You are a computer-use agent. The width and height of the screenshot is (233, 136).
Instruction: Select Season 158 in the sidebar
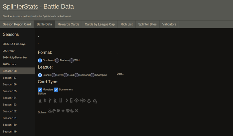18,71
